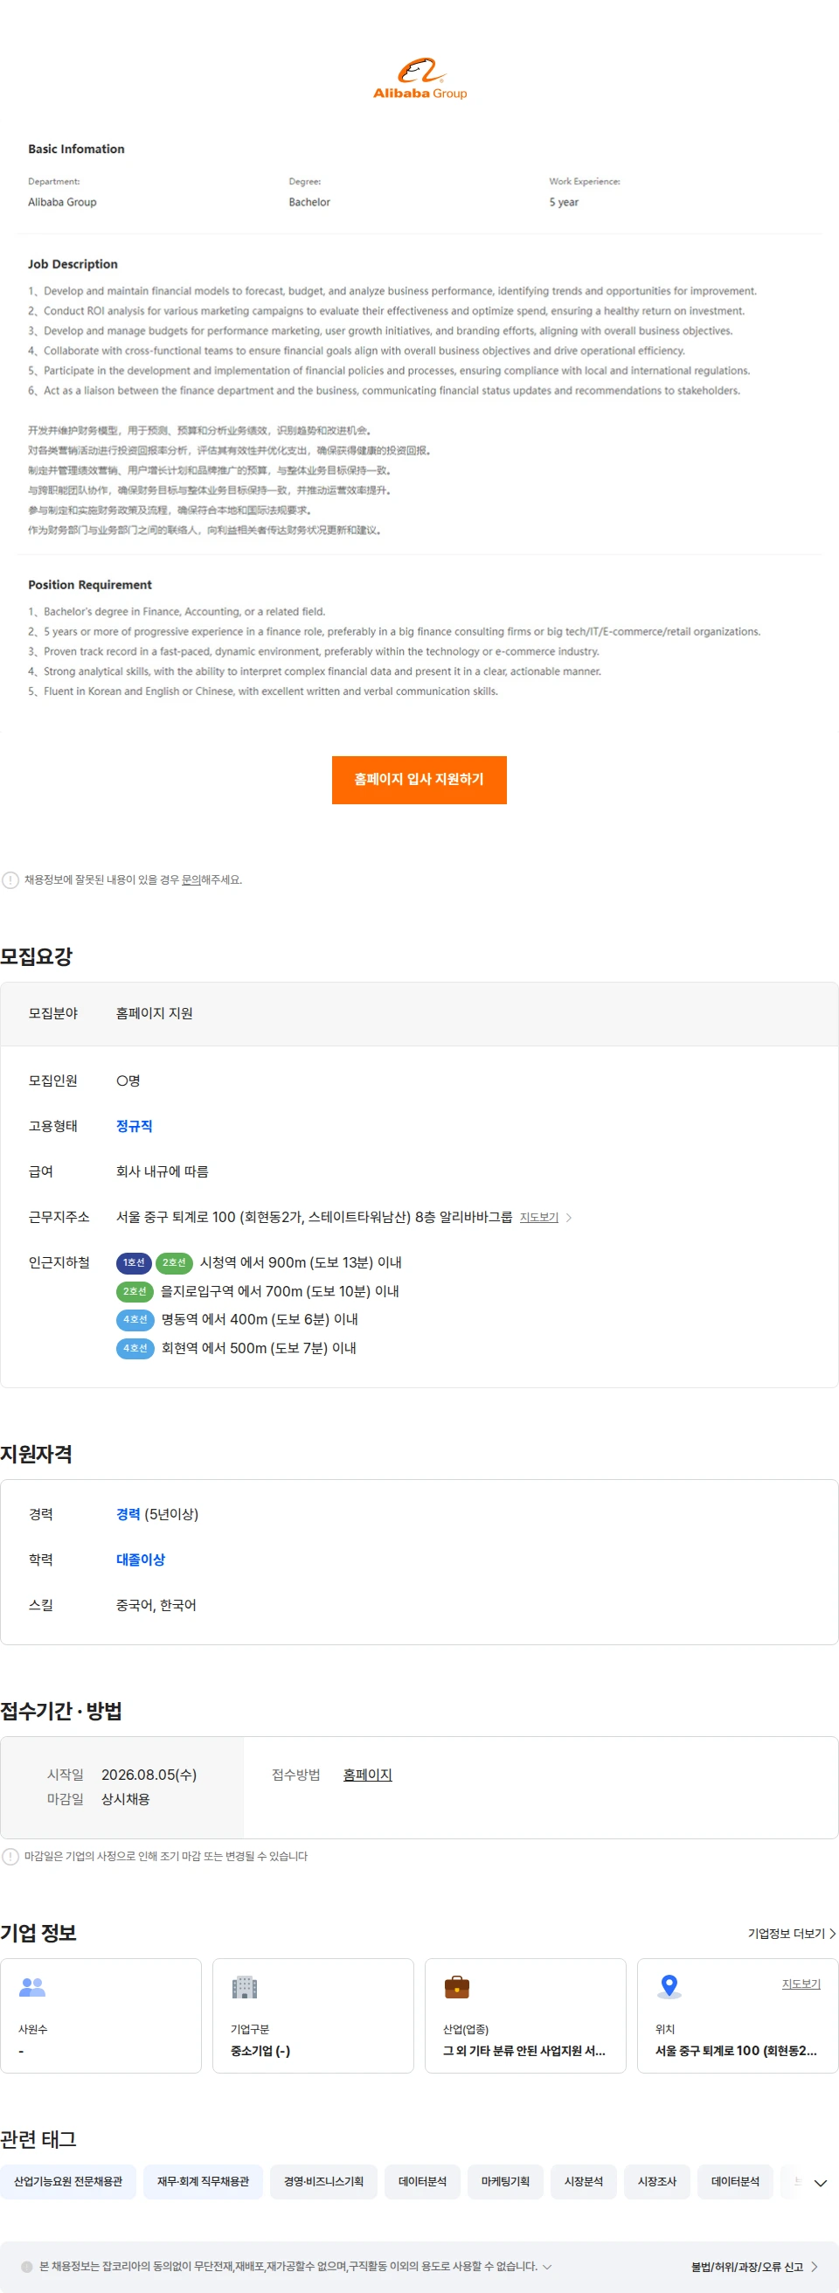Click the info icon beside 마감일은 기업의 사정으로

tap(10, 1856)
